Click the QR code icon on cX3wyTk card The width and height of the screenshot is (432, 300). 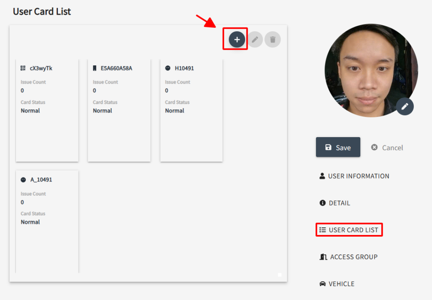point(23,68)
